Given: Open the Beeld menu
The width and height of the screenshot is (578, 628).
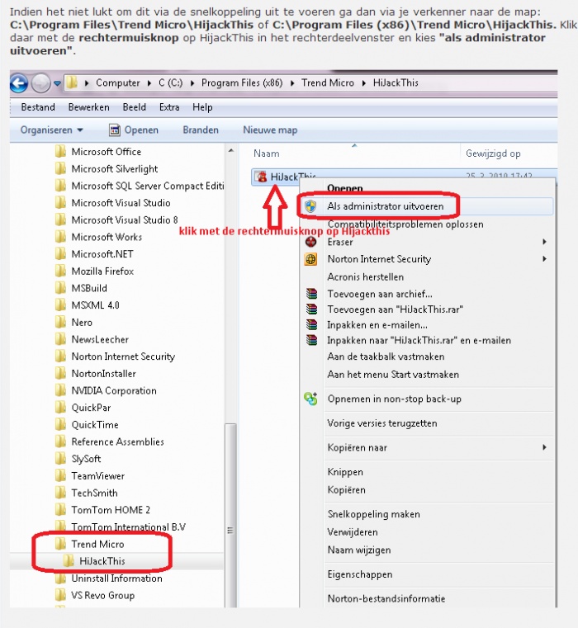Looking at the screenshot, I should 135,107.
